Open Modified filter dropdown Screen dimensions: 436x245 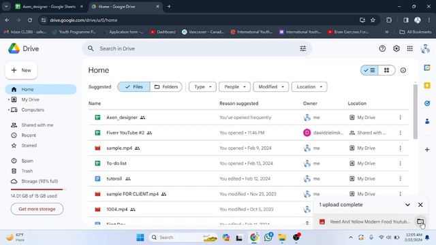click(x=271, y=87)
